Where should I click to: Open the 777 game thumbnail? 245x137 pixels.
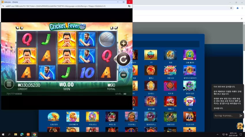(x=151, y=55)
